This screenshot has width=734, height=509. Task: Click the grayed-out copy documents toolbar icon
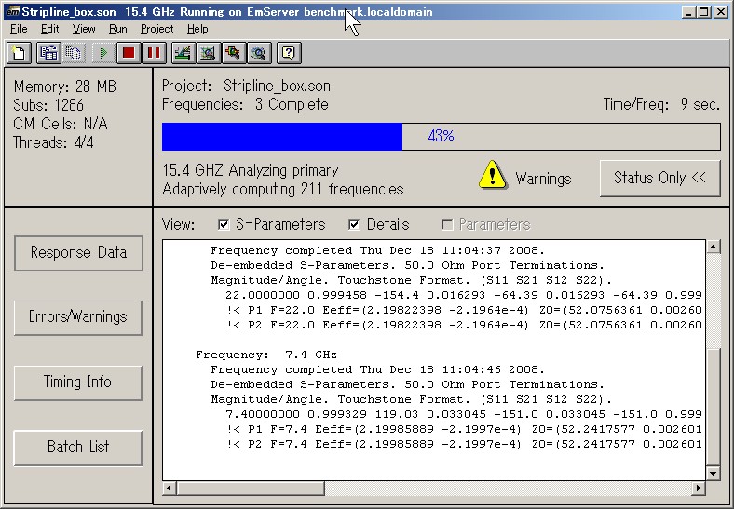(x=73, y=53)
